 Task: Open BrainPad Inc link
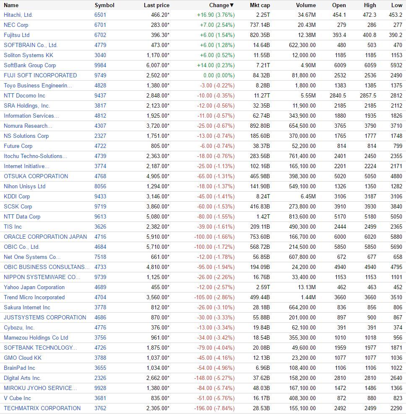click(19, 368)
